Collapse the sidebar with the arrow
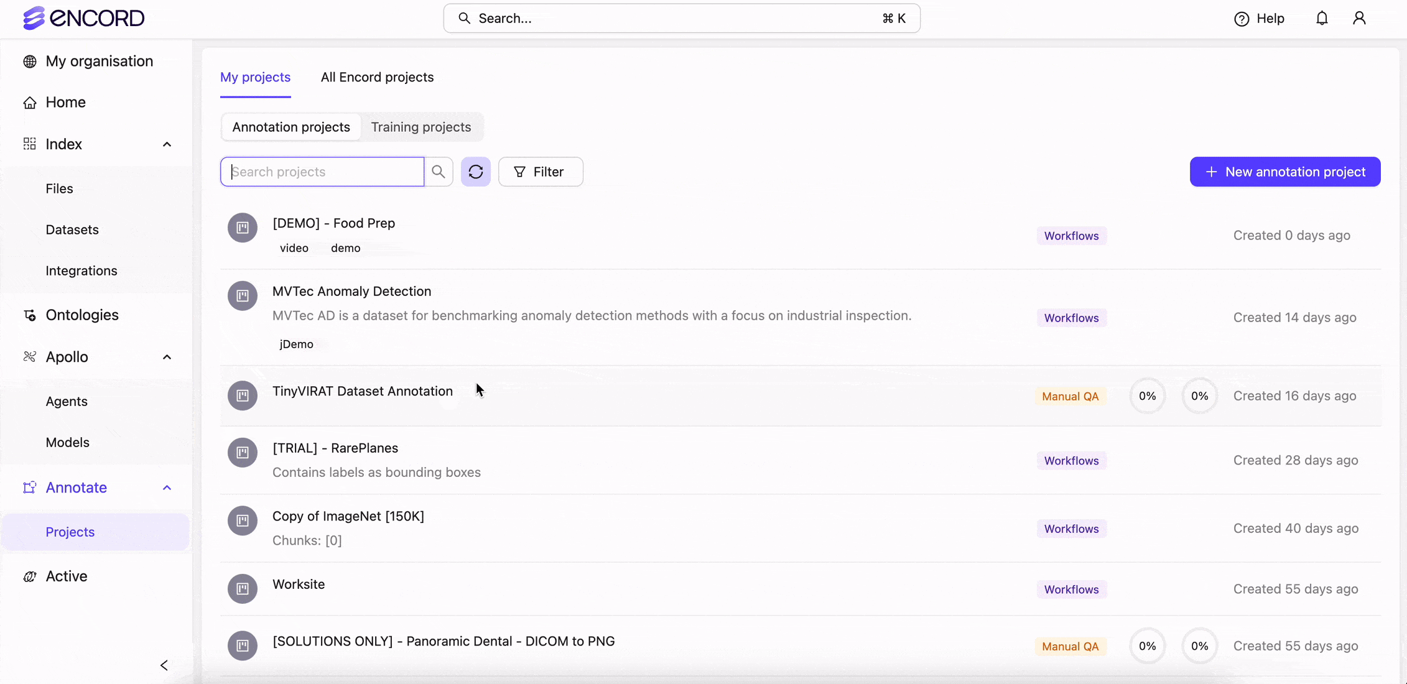1407x684 pixels. (164, 665)
